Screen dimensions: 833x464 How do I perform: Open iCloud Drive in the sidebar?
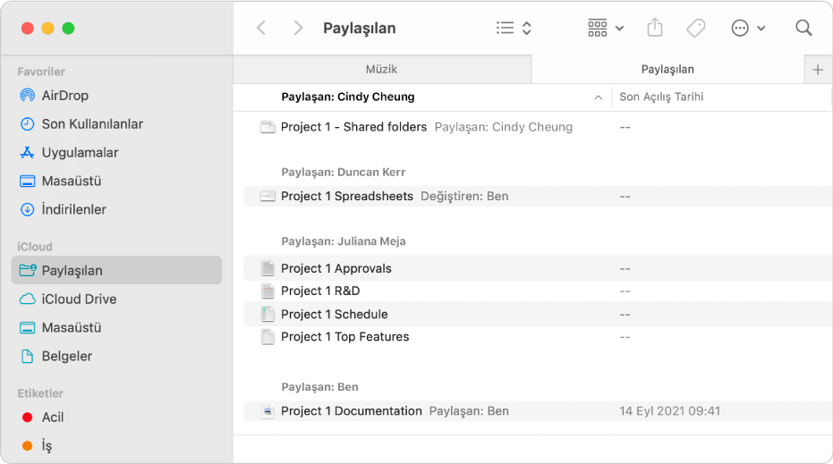(x=79, y=299)
